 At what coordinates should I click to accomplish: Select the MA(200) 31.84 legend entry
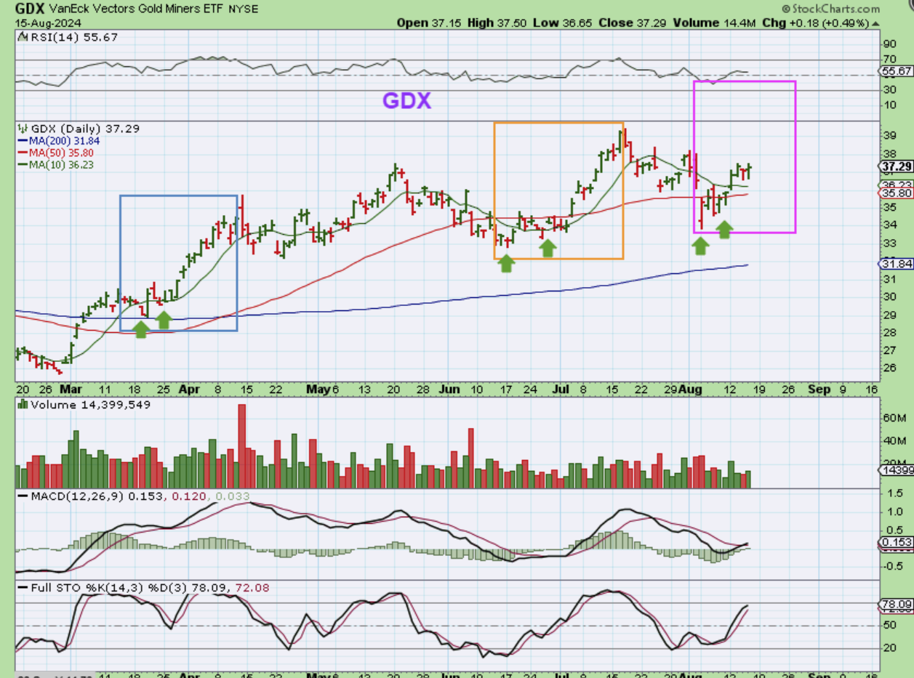click(x=63, y=141)
